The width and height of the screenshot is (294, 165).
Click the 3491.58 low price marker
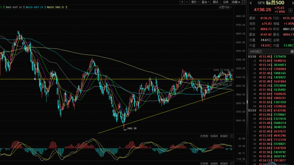132,128
